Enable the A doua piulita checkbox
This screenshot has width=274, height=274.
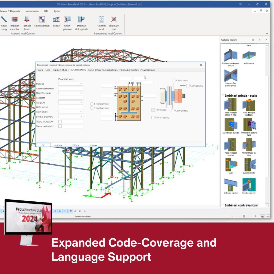[x=188, y=86]
